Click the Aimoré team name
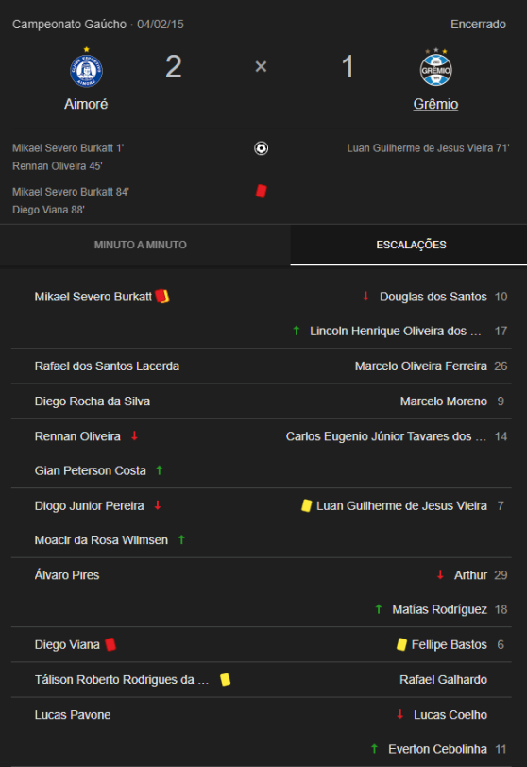The image size is (527, 767). click(x=86, y=104)
